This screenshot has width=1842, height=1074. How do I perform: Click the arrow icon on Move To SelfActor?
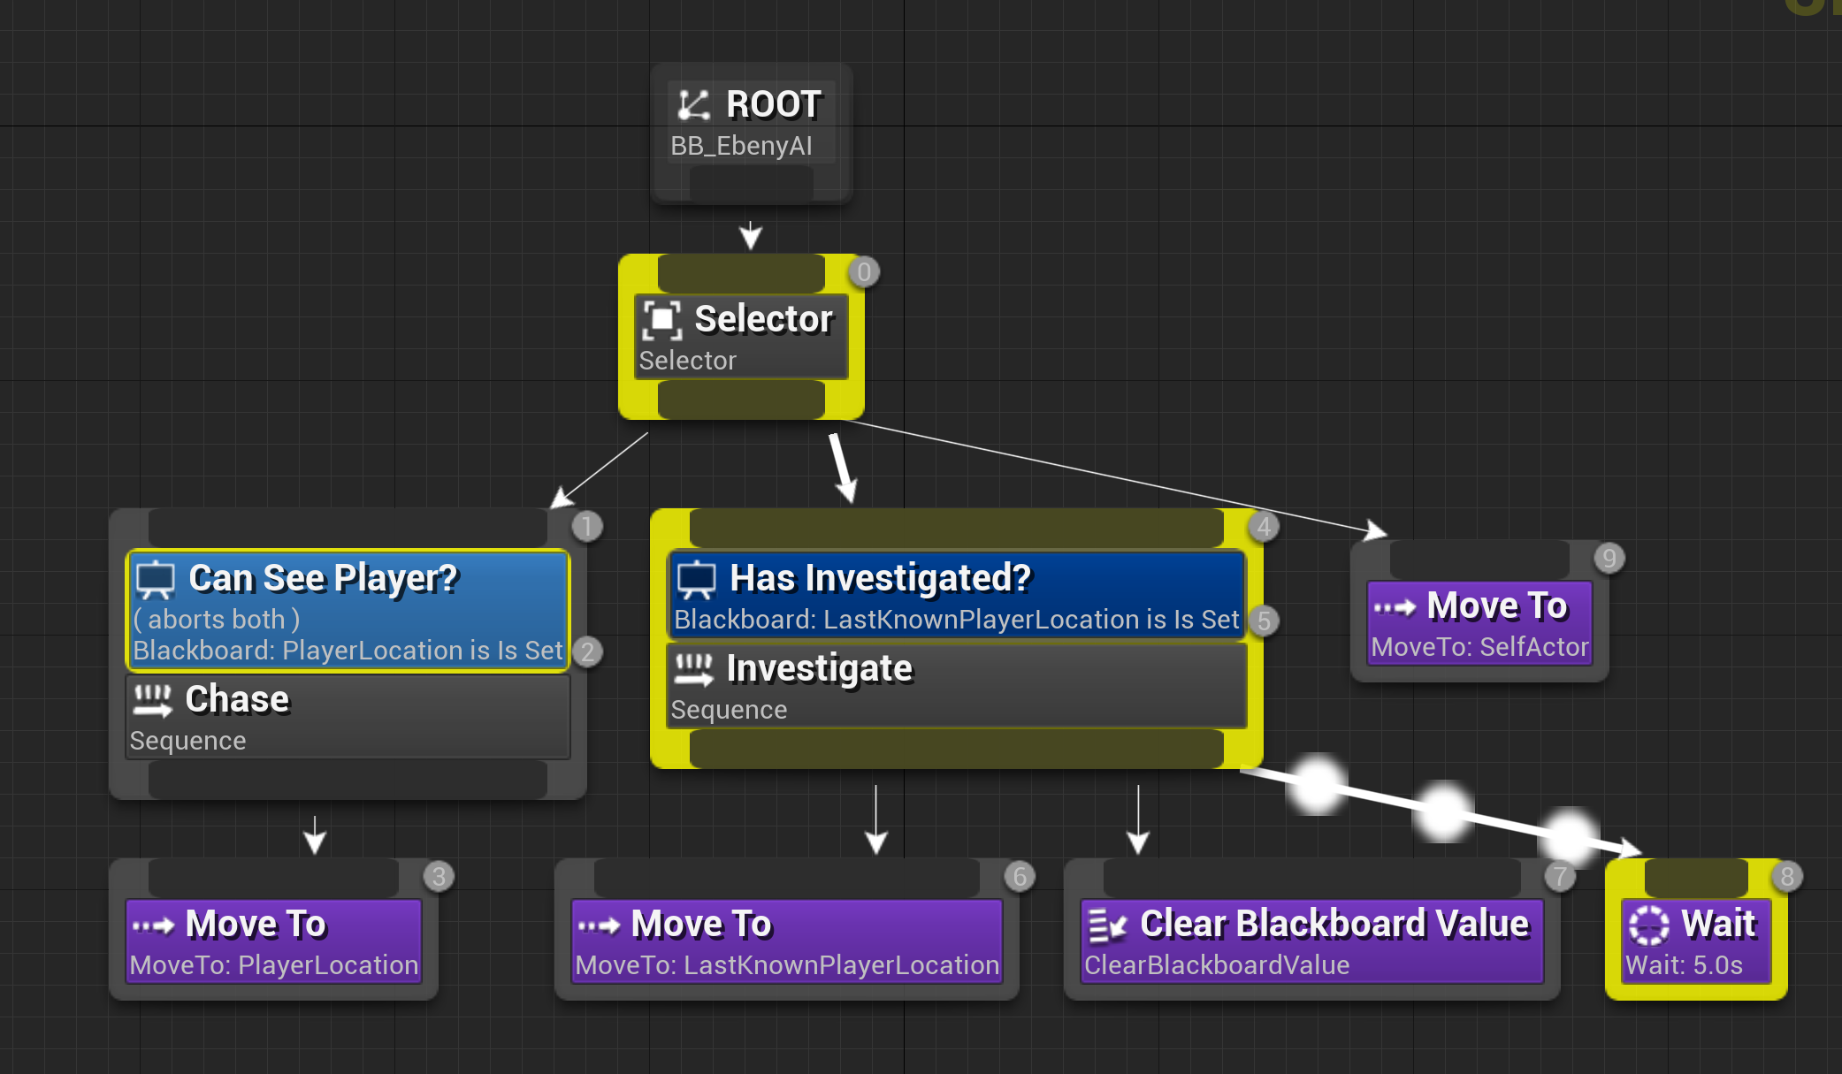[1395, 607]
